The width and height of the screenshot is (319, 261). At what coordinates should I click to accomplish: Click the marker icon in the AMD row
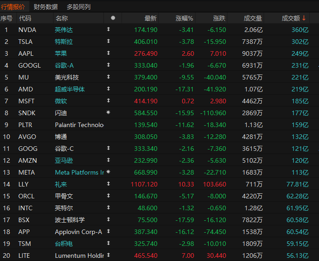point(108,89)
